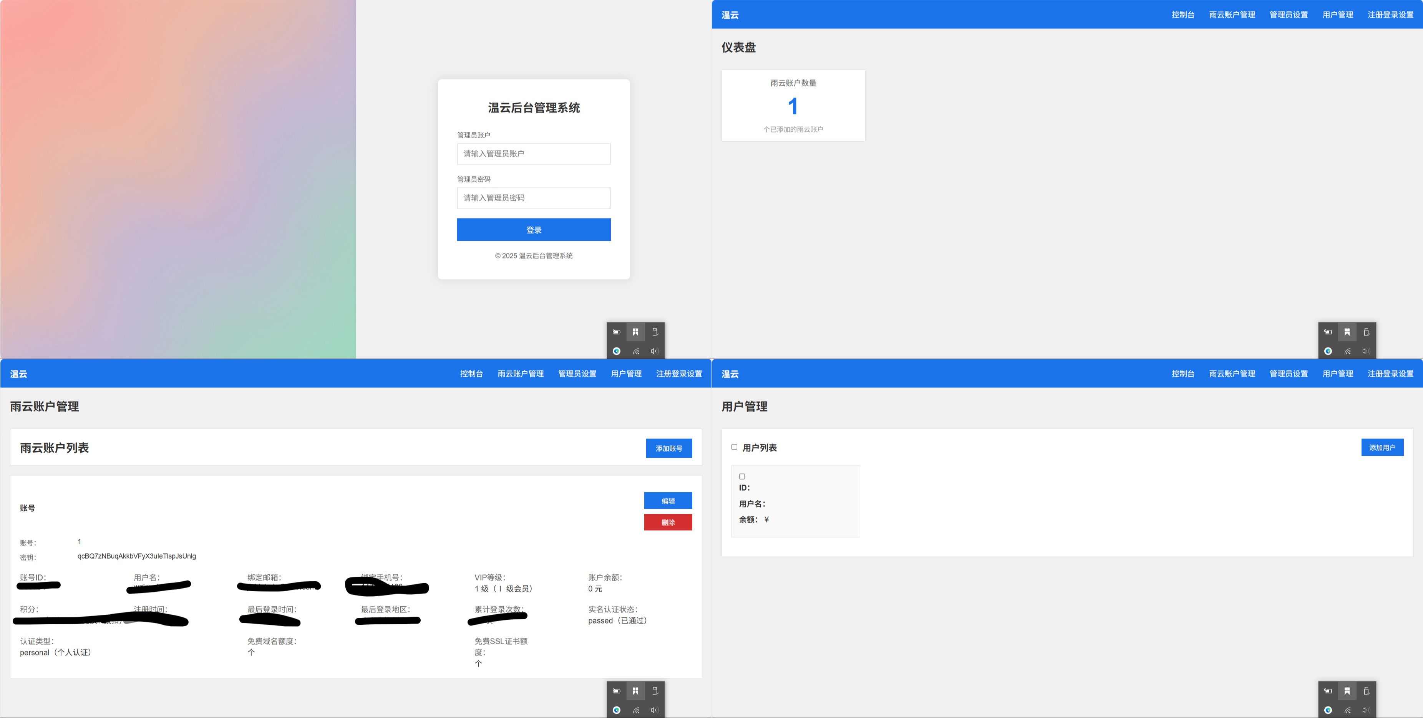Click the battery icon in login page tray
This screenshot has height=718, width=1423.
(x=617, y=332)
